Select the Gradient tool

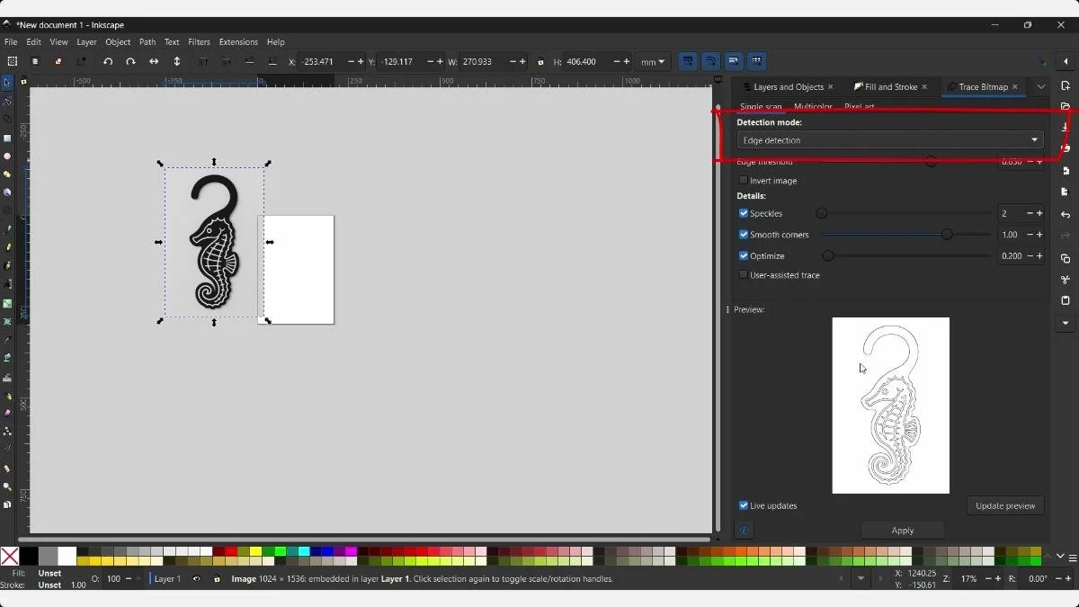click(7, 303)
